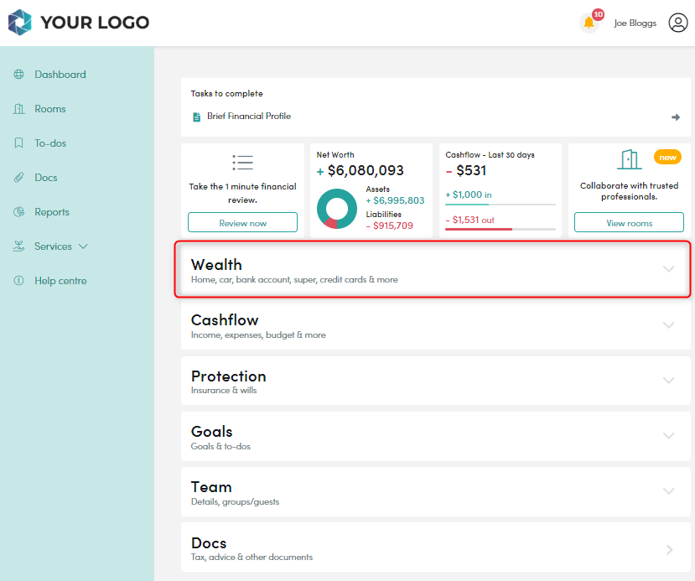Expand the Wealth section

[x=668, y=269]
